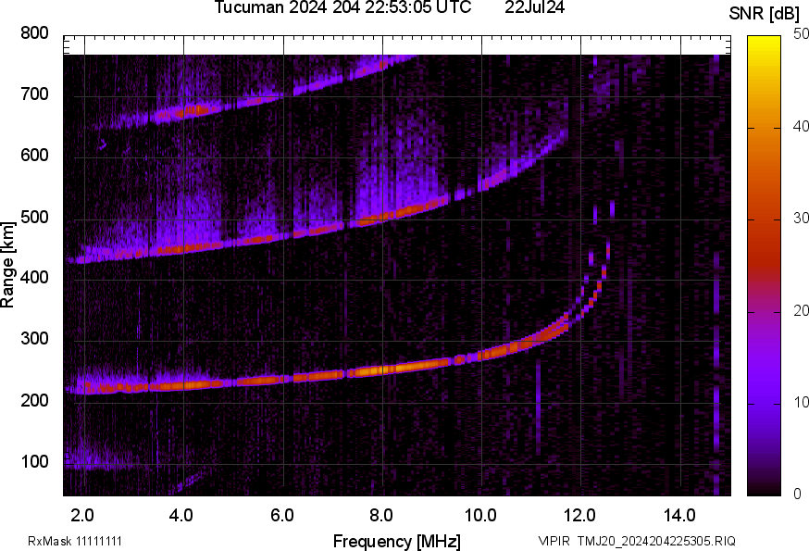
Task: Click the black bottom of the SNR colorbar
Action: 765,489
